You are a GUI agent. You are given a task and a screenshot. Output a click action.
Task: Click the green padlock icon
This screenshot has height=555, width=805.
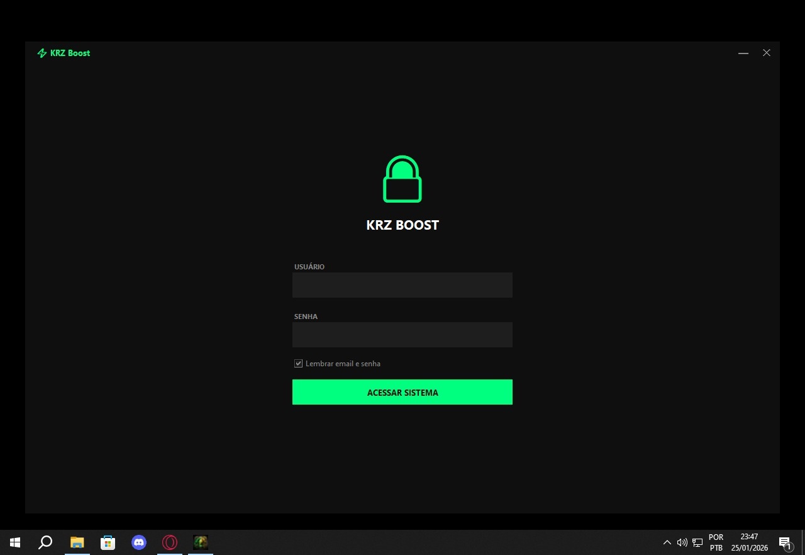pos(402,179)
